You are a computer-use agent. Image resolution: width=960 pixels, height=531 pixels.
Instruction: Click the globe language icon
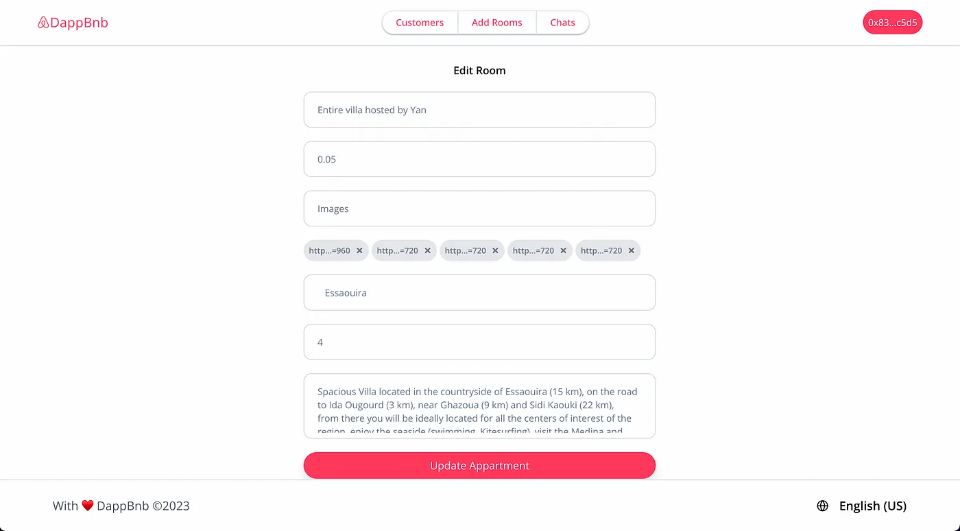click(x=823, y=506)
